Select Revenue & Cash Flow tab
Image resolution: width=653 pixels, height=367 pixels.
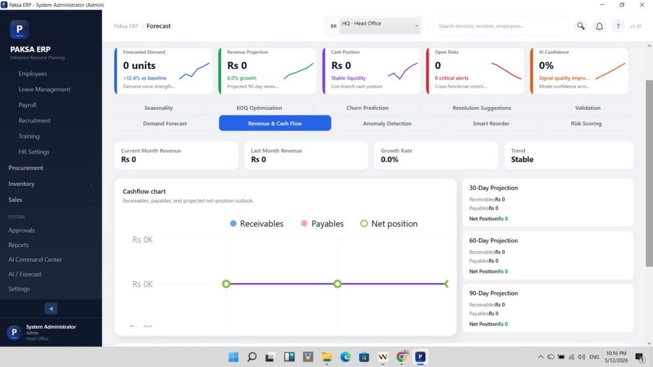[275, 123]
